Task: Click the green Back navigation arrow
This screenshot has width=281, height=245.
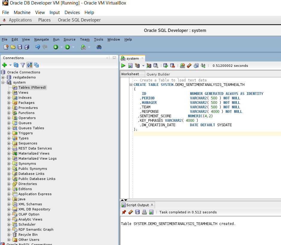Action: tap(56, 47)
